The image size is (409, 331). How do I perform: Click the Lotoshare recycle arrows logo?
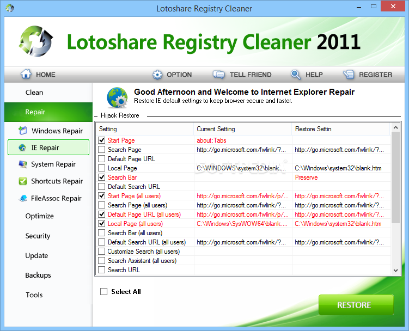[36, 41]
